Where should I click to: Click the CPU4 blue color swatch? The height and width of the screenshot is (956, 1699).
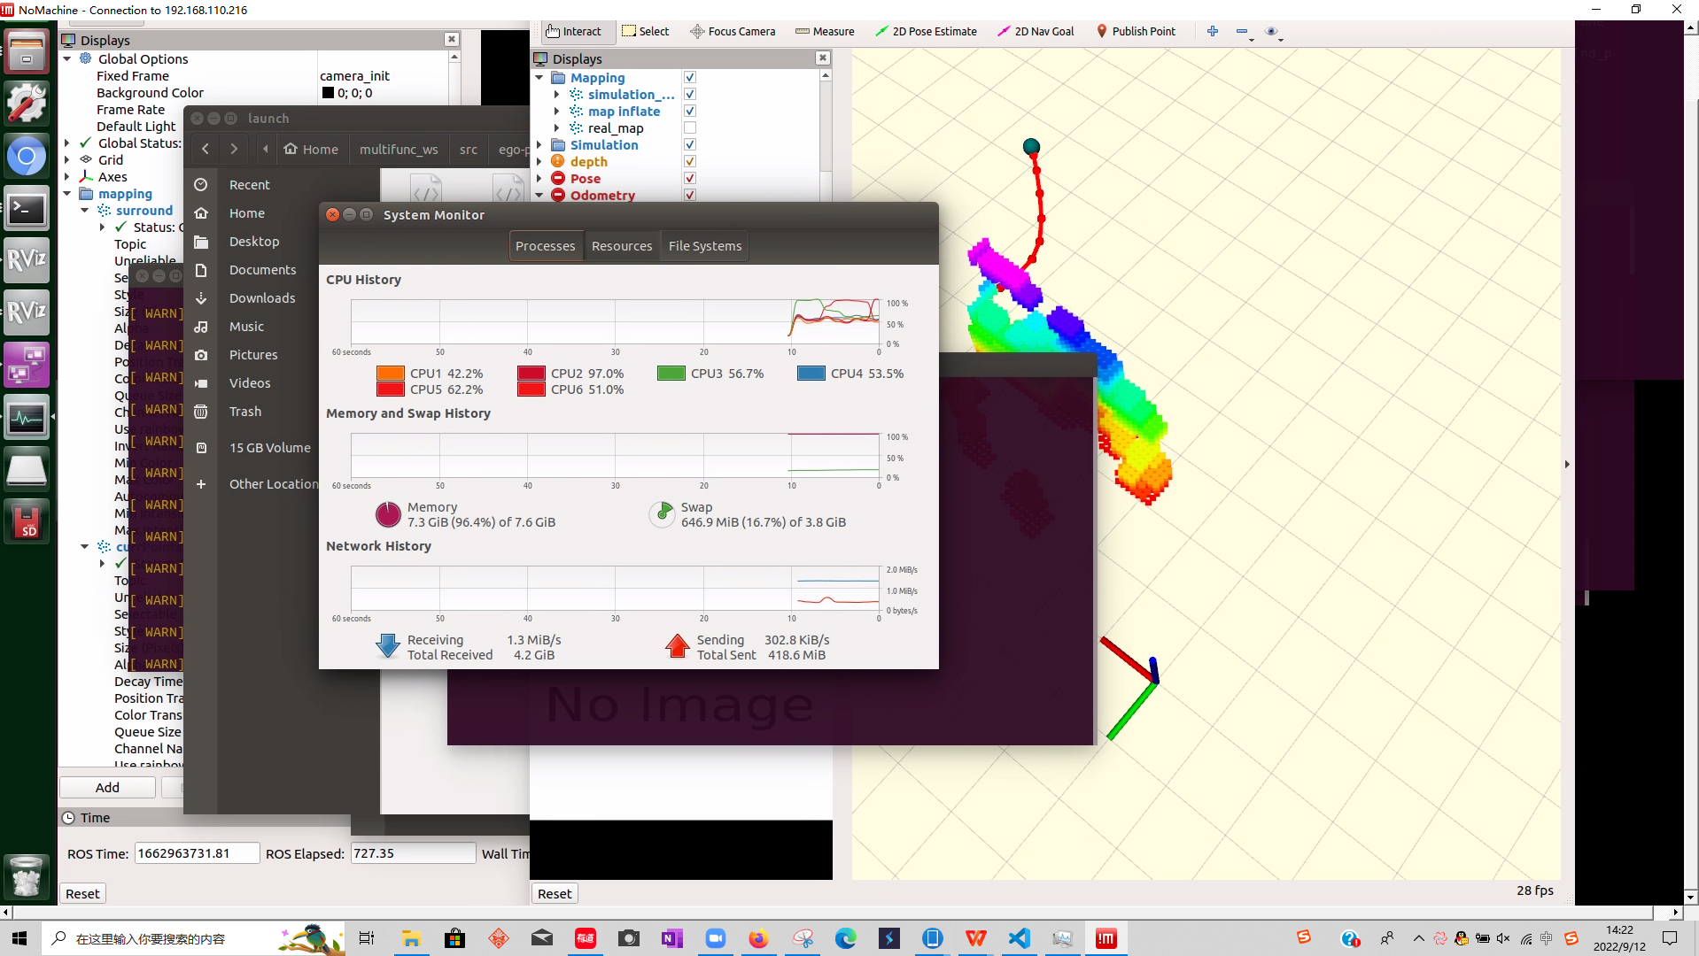[x=811, y=374]
